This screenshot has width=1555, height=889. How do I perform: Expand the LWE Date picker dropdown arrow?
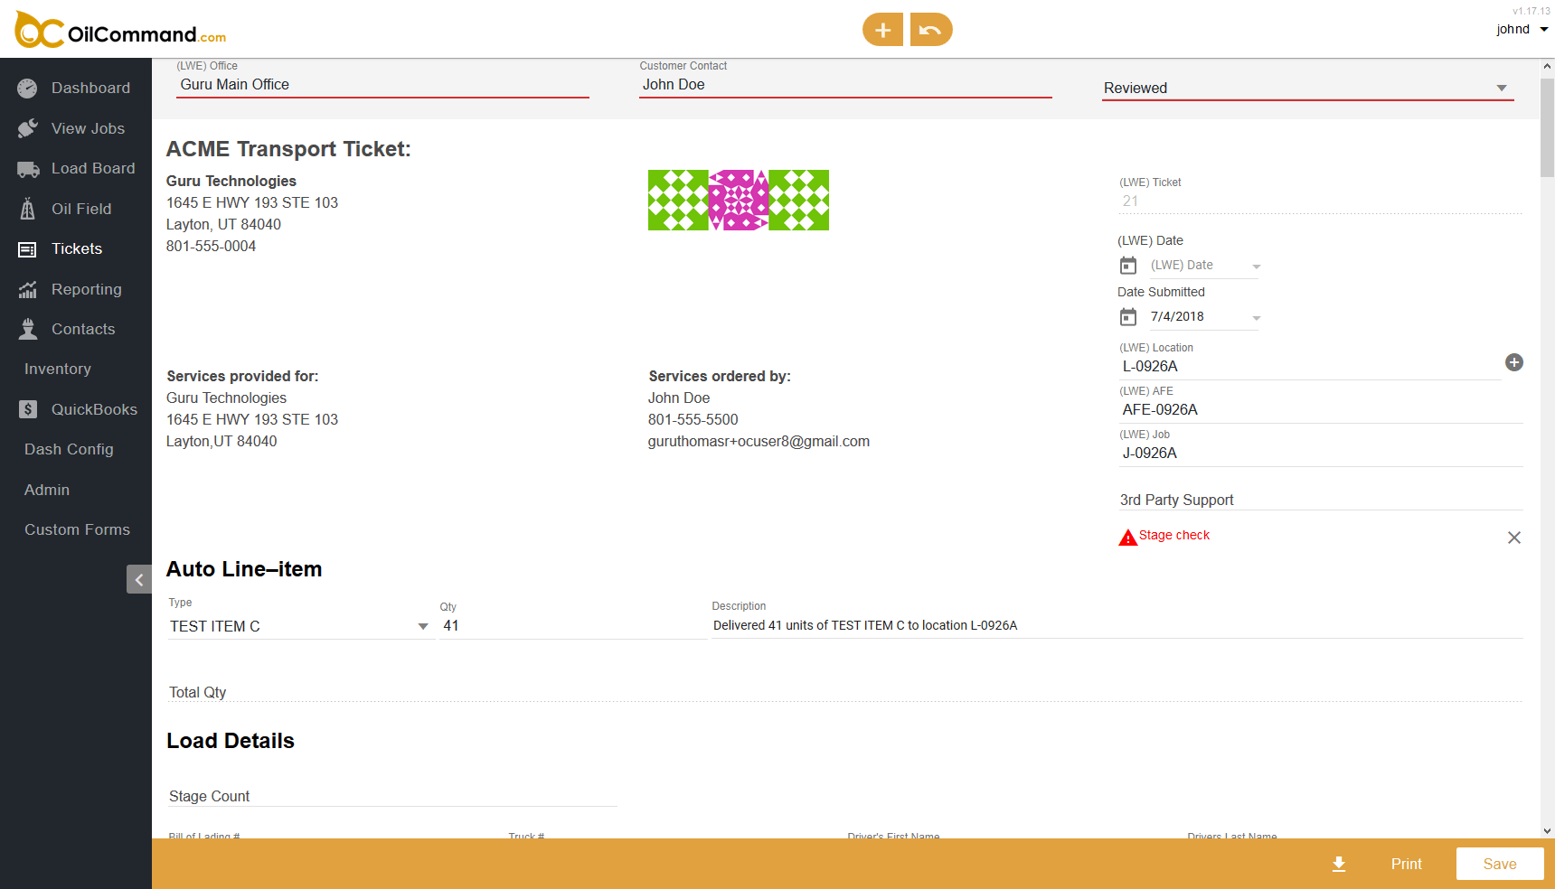coord(1256,267)
